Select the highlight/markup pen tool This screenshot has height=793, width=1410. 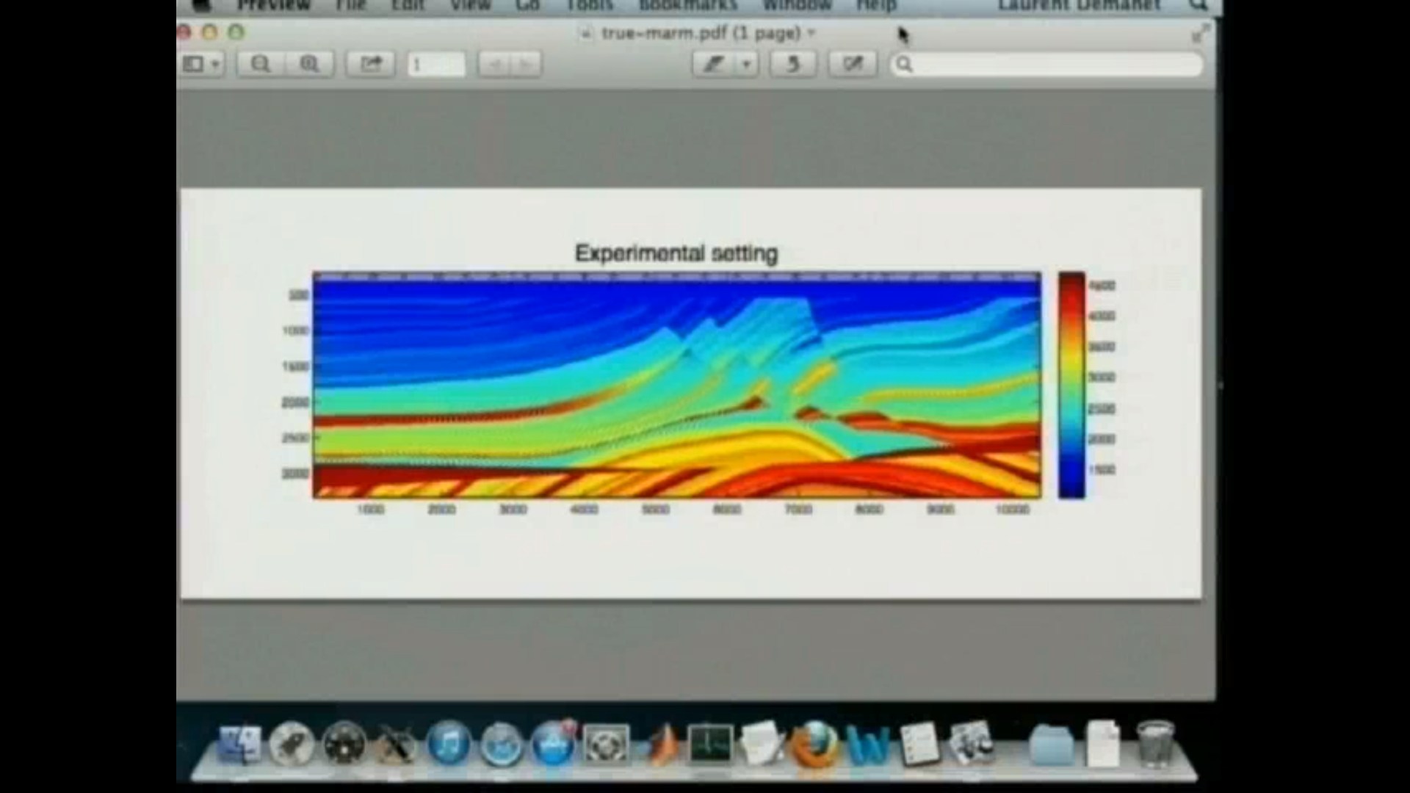(713, 65)
